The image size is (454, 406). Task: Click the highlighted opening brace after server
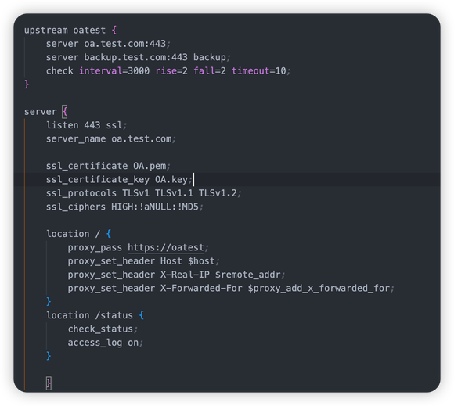[x=65, y=112]
